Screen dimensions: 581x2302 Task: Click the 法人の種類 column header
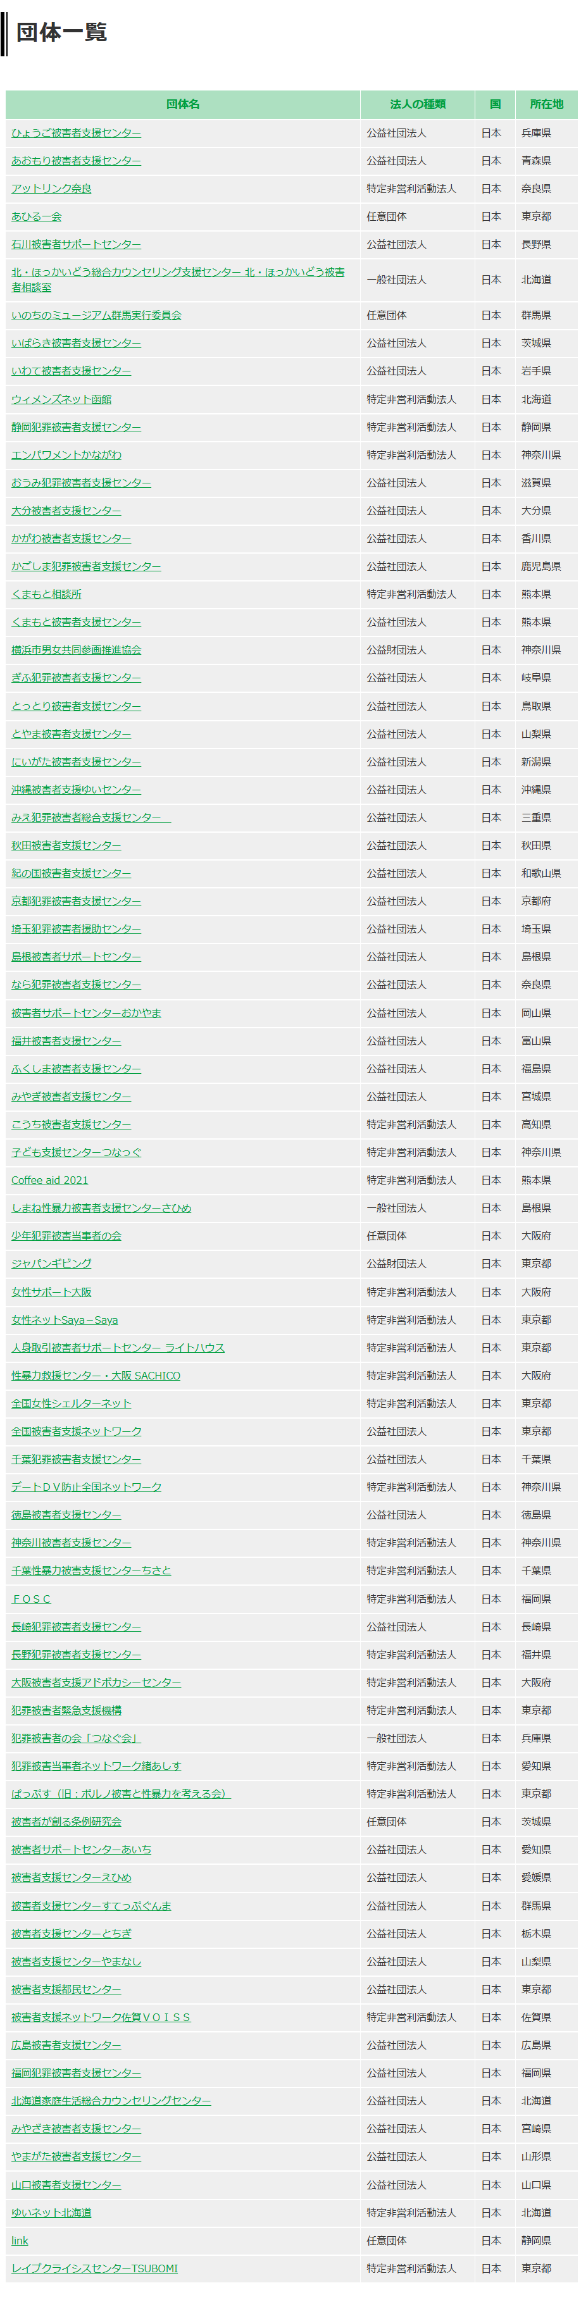point(418,104)
